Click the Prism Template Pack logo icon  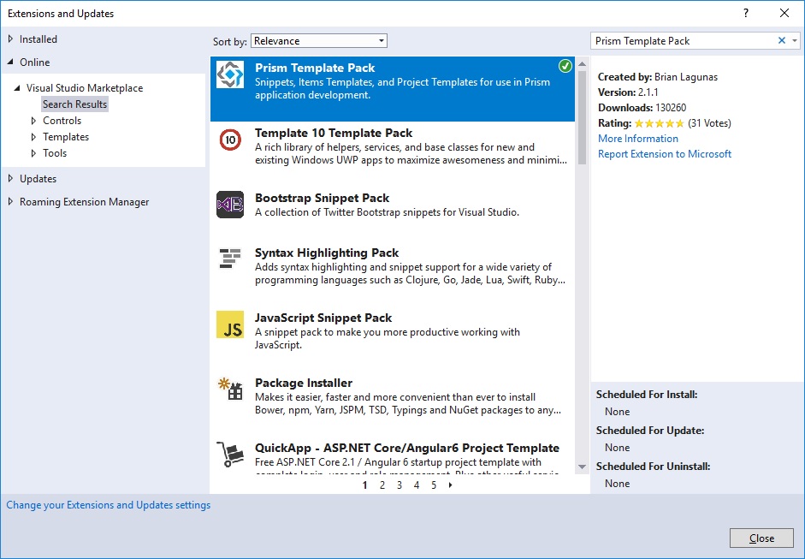[230, 74]
